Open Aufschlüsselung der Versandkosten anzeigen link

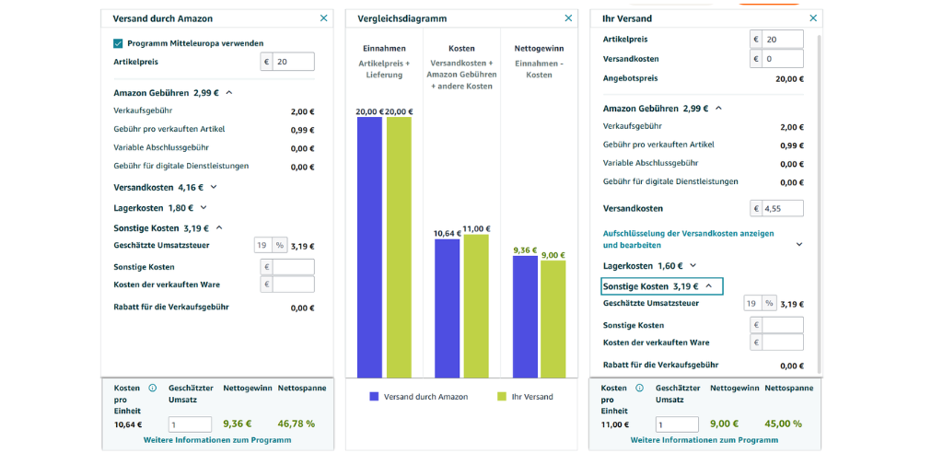click(x=689, y=238)
